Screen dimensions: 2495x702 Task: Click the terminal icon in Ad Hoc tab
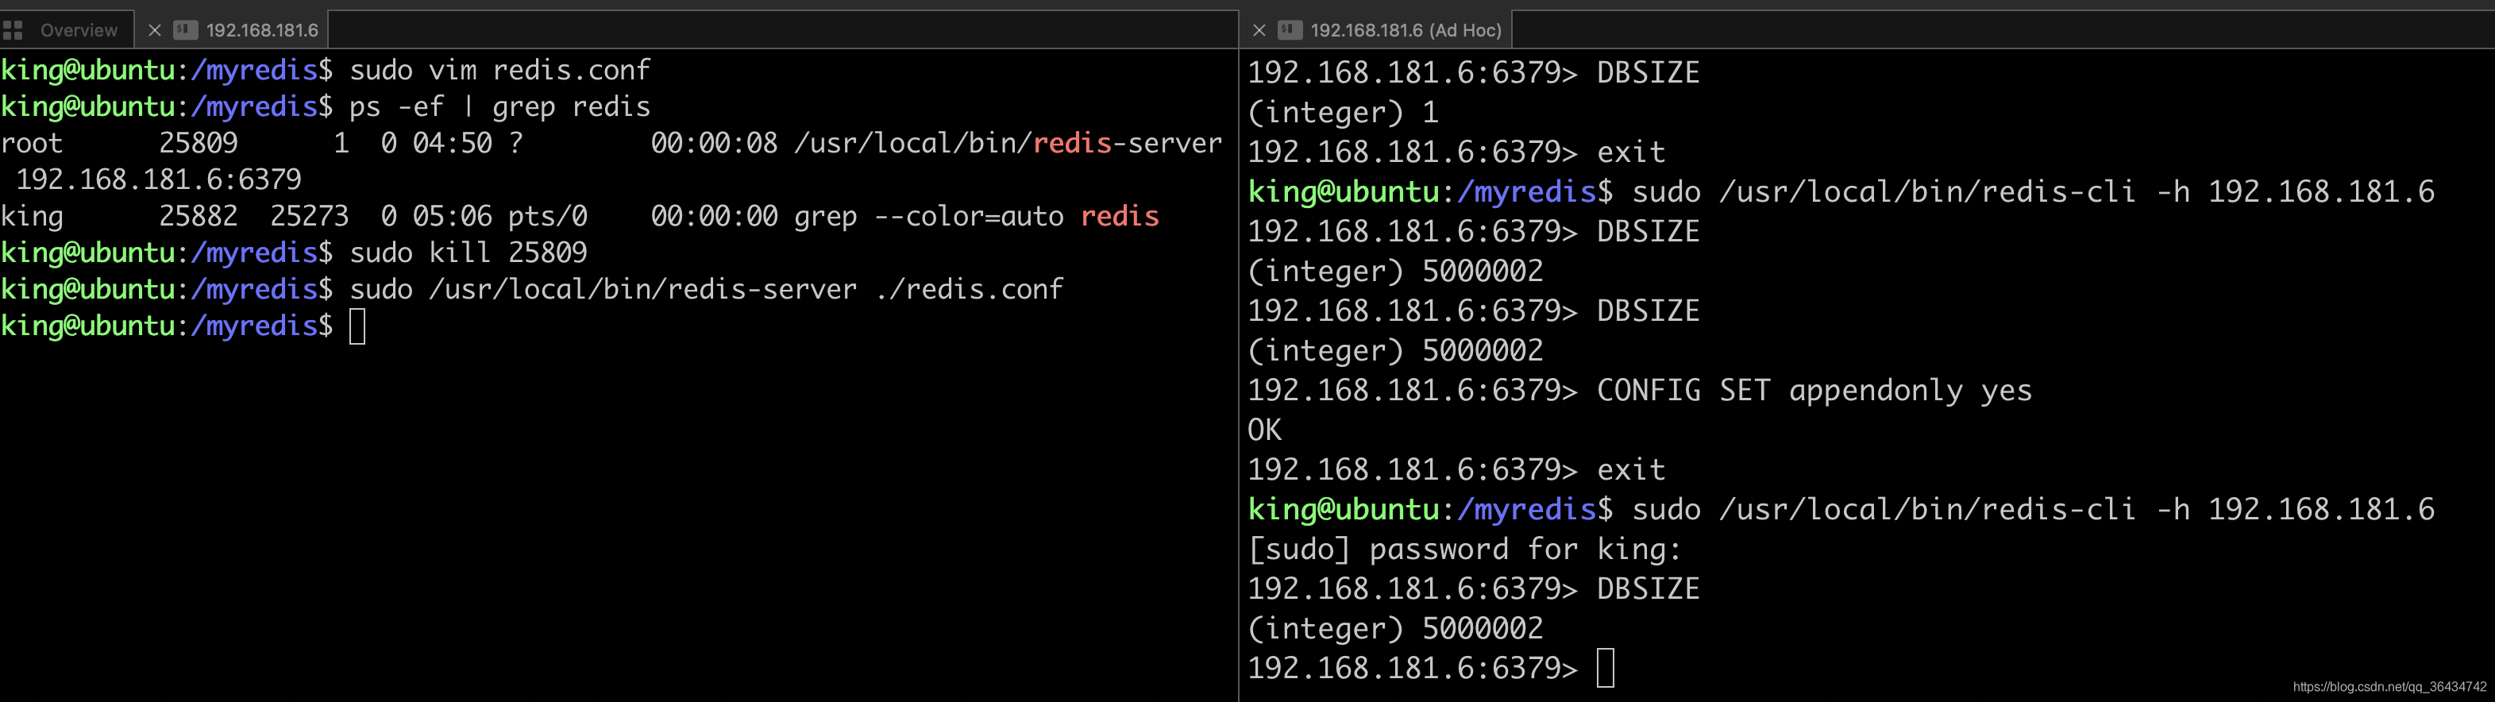(1289, 30)
